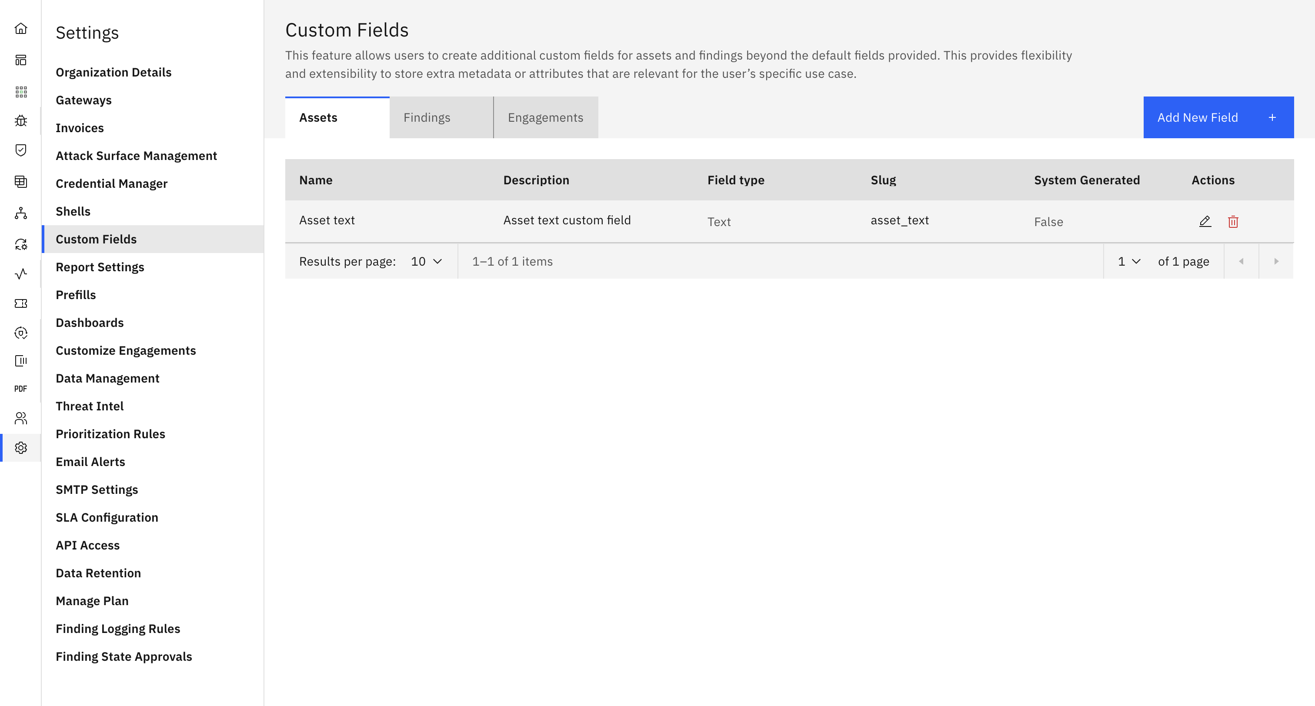Open the network hierarchy sidebar icon
Viewport: 1315px width, 706px height.
click(x=21, y=213)
